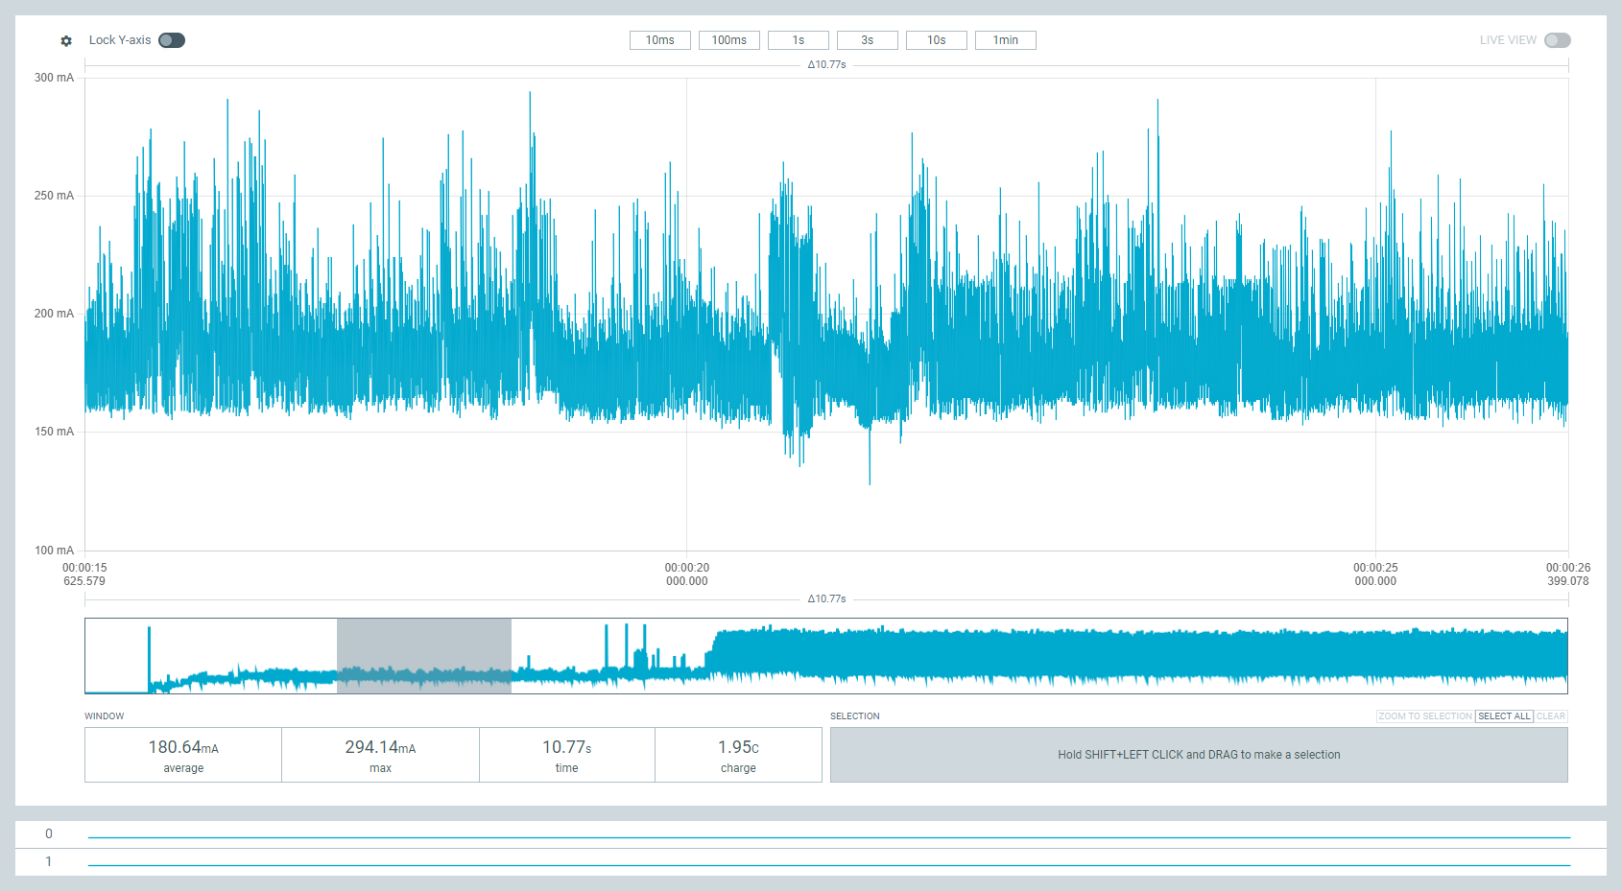Click the 10.77 s time readout

(x=566, y=755)
